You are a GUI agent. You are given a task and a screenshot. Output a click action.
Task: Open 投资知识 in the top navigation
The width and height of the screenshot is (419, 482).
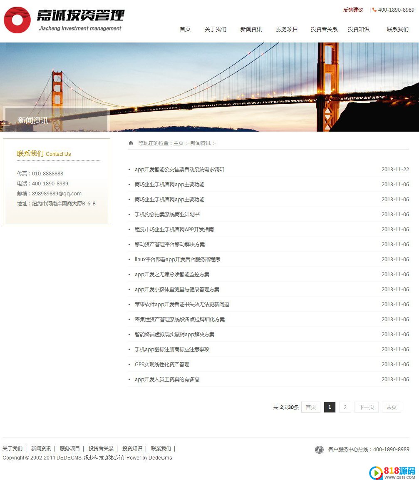(x=359, y=29)
